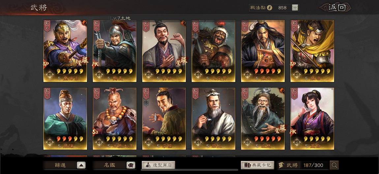Select the 董白 general card

click(x=312, y=118)
